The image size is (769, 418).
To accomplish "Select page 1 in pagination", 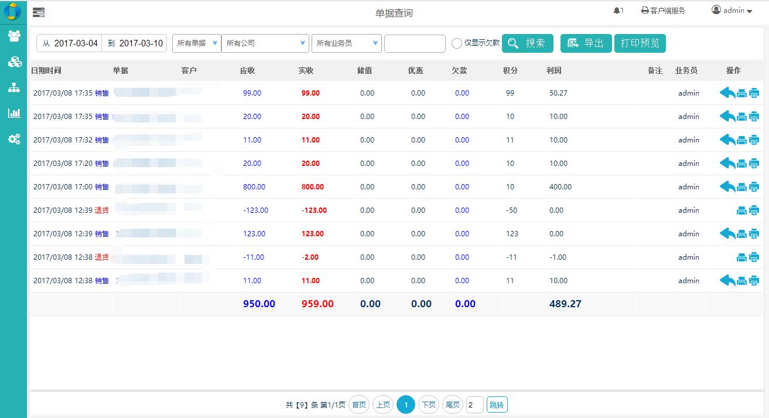I will (x=406, y=405).
